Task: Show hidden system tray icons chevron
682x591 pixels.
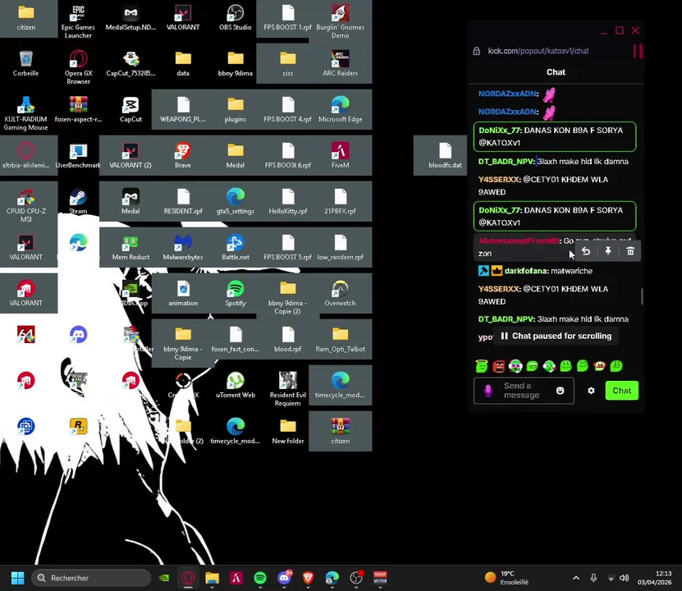Action: pyautogui.click(x=576, y=578)
